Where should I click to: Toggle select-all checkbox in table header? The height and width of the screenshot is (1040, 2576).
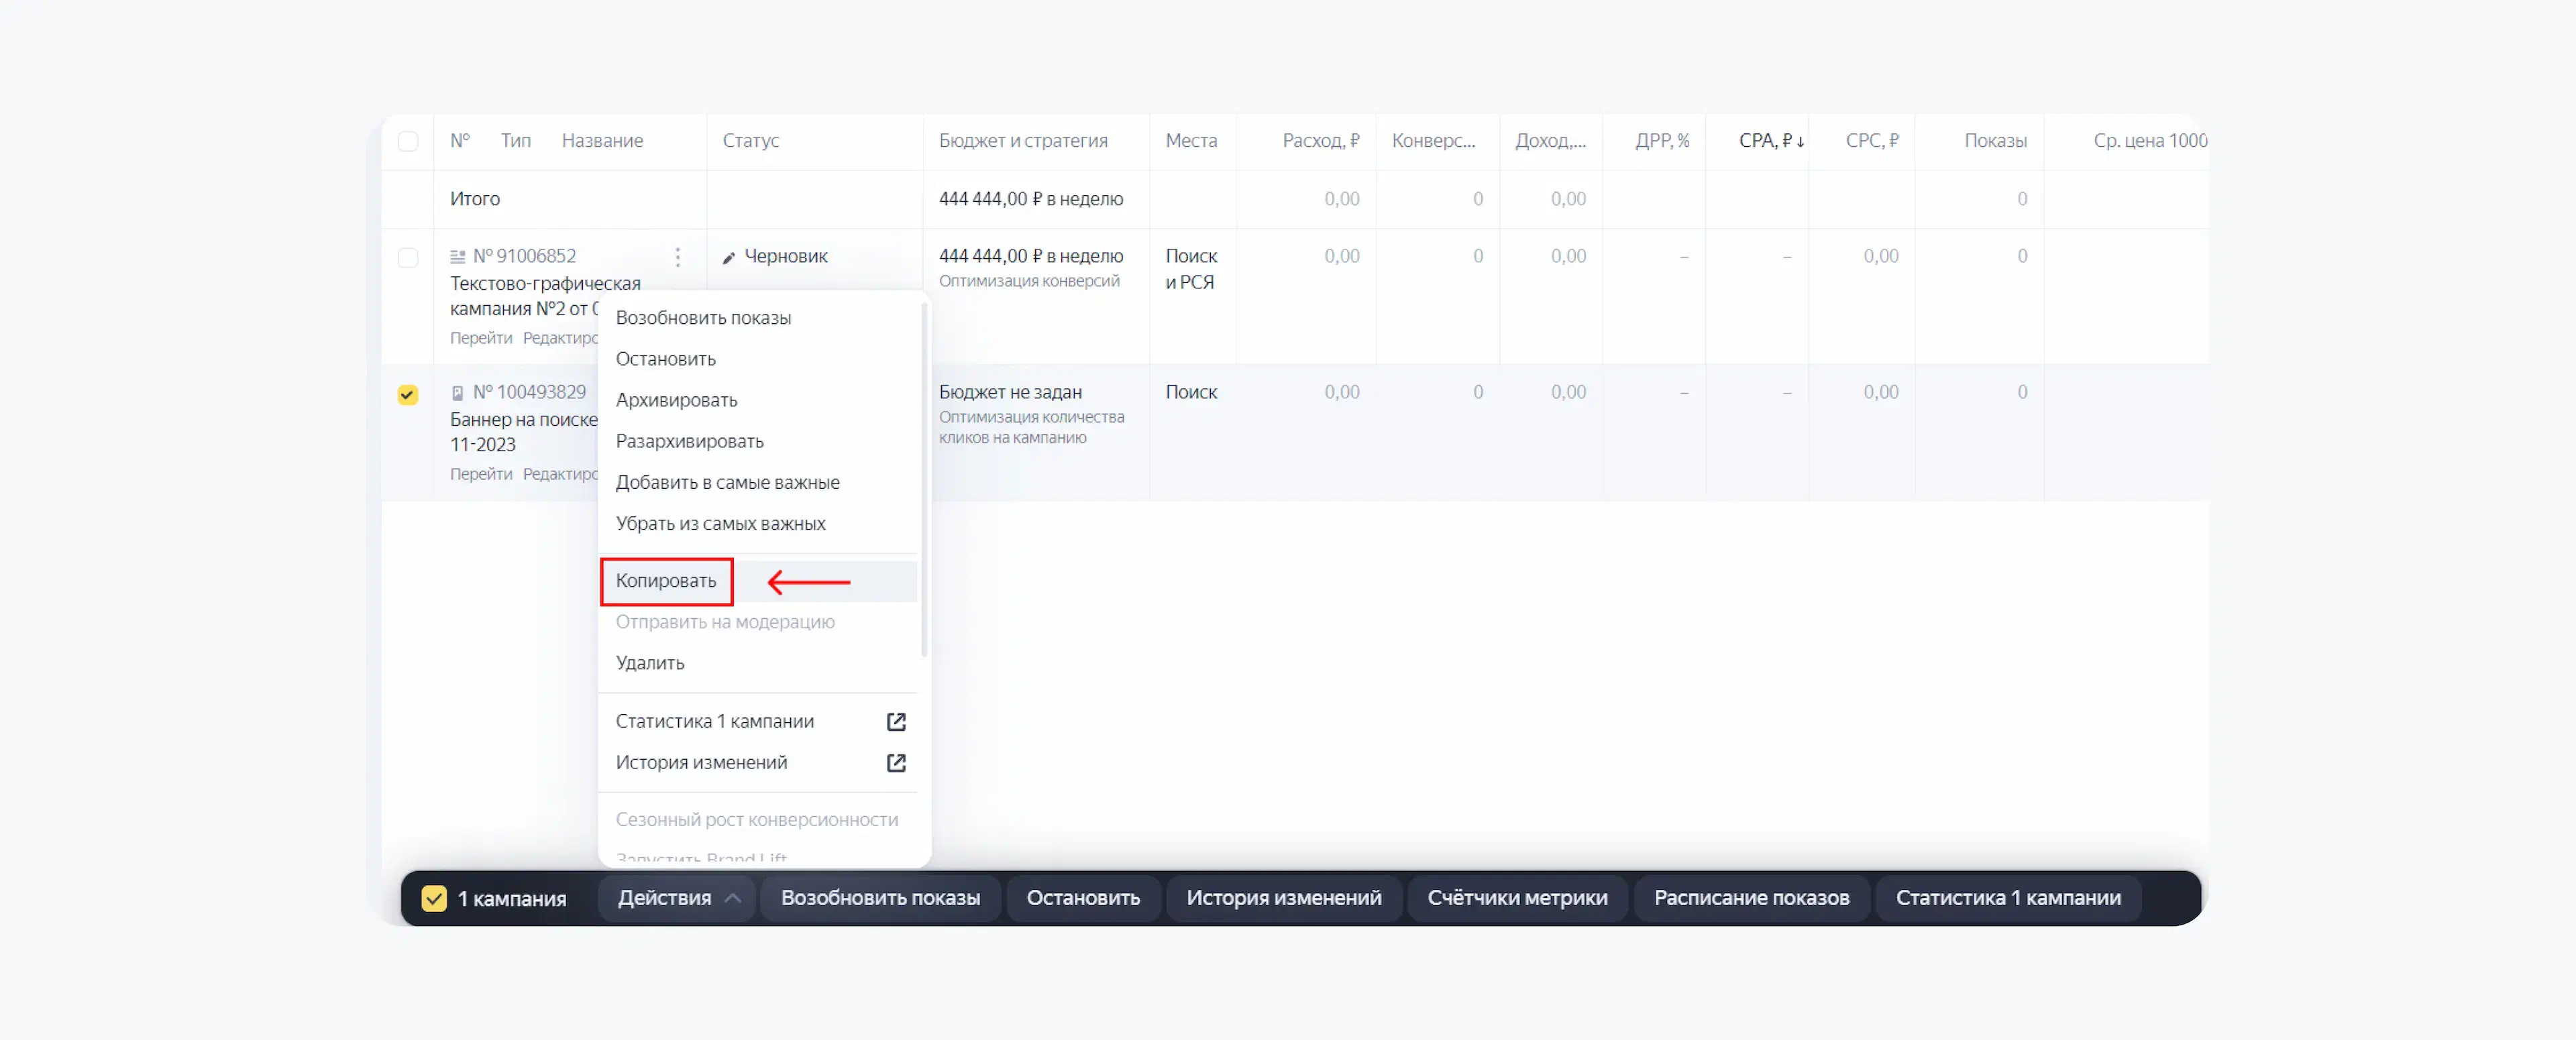408,141
